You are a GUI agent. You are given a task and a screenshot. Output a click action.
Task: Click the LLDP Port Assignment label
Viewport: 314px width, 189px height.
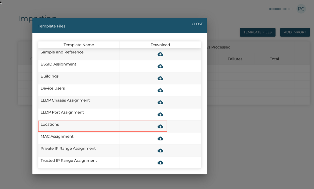(x=62, y=112)
